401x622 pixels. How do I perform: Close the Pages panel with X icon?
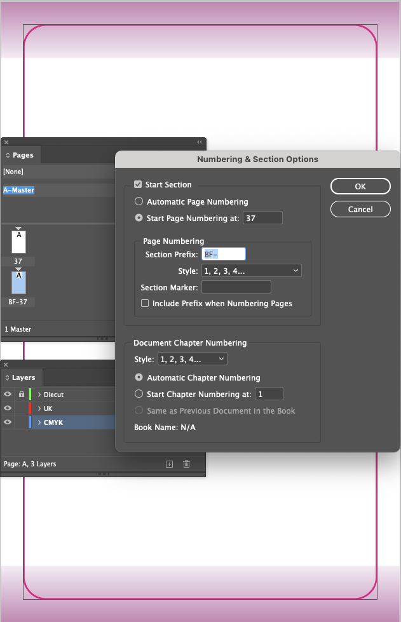click(6, 142)
